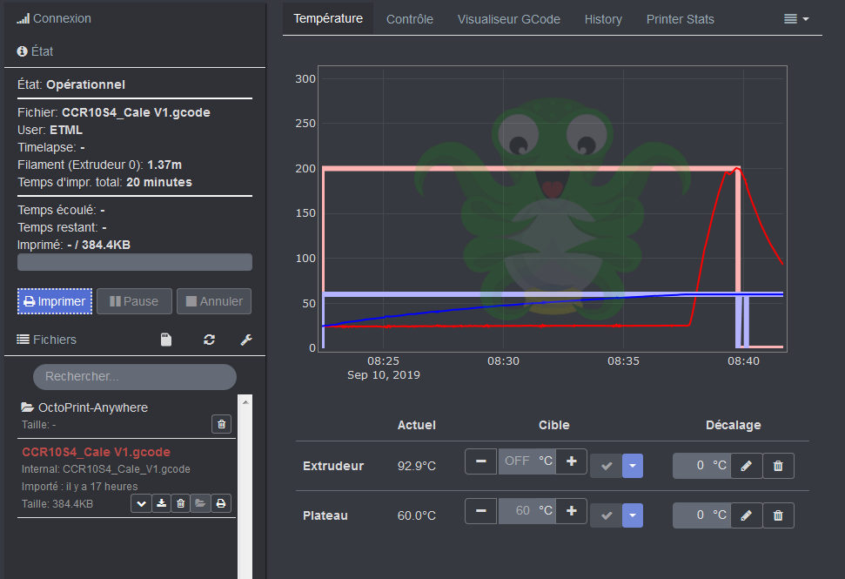Image resolution: width=845 pixels, height=579 pixels.
Task: Load CCR10S4_Cale V1.gcode with the folder icon
Action: [x=200, y=503]
